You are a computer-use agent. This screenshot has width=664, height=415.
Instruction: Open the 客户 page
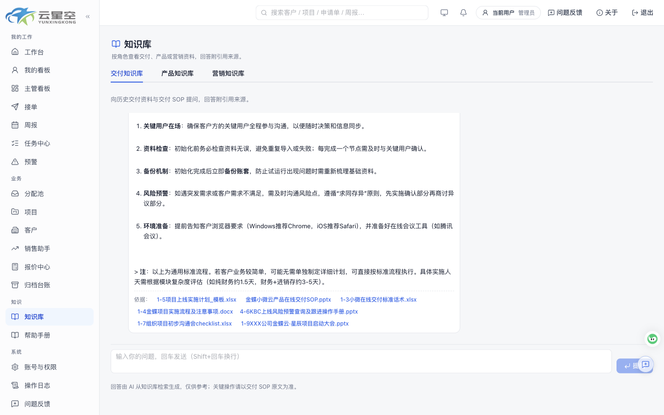point(49,230)
